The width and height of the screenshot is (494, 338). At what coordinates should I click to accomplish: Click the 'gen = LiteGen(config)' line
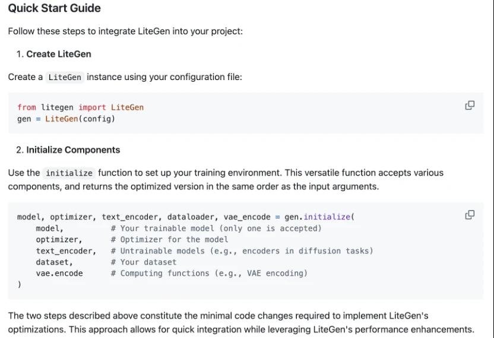click(66, 119)
